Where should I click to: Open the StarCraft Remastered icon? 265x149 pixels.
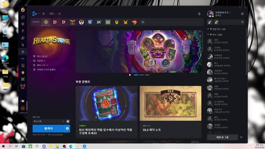99,22
